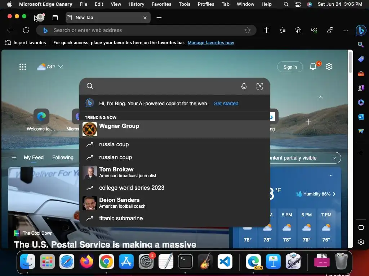Choose the russian coup suggestion

tap(175, 157)
